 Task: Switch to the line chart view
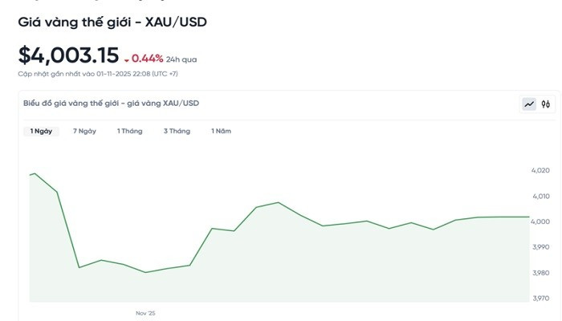tap(529, 104)
